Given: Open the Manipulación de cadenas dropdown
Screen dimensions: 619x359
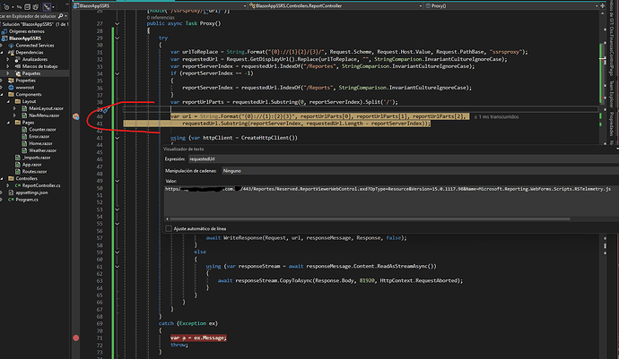Looking at the screenshot, I should coord(420,171).
